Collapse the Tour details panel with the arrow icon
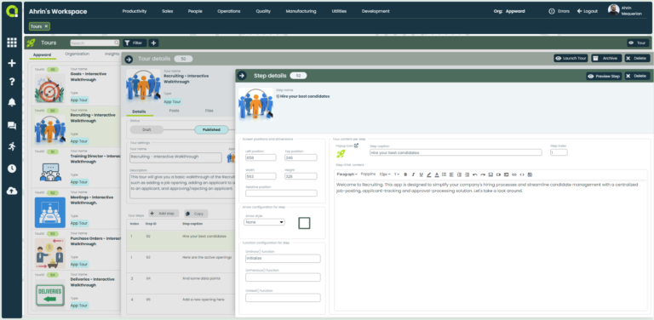This screenshot has height=320, width=654. (x=129, y=60)
